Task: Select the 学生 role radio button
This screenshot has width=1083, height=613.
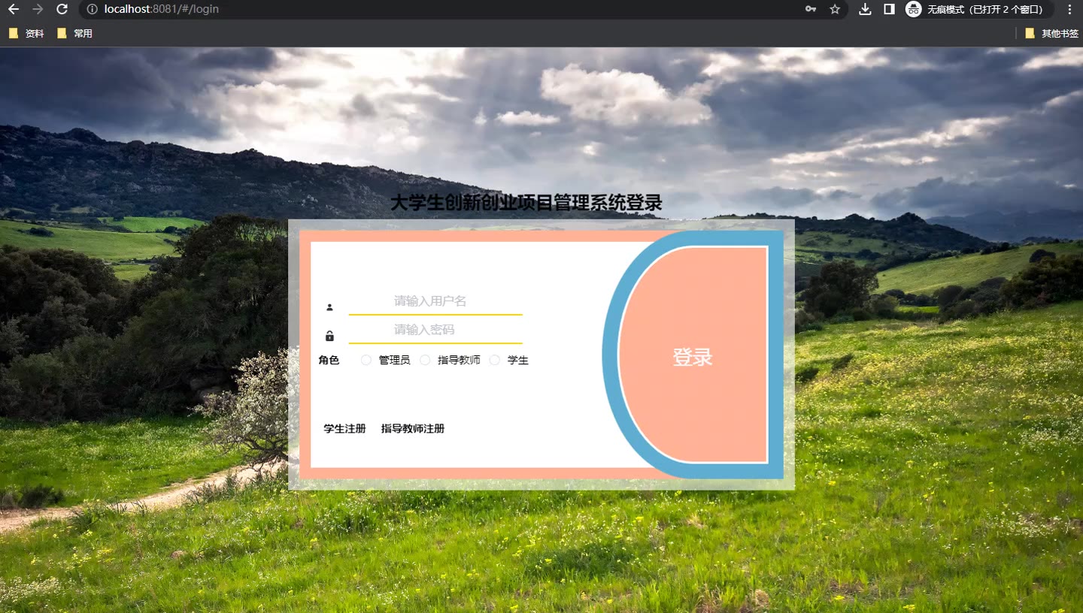Action: pos(495,360)
